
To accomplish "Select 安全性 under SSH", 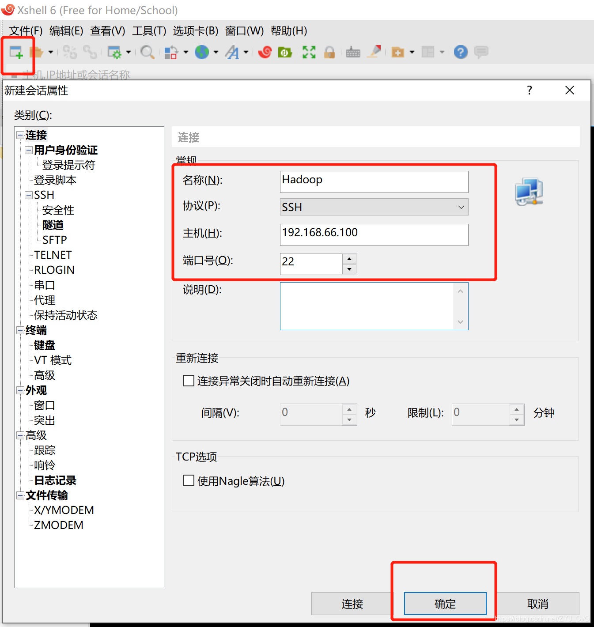I will pos(58,210).
